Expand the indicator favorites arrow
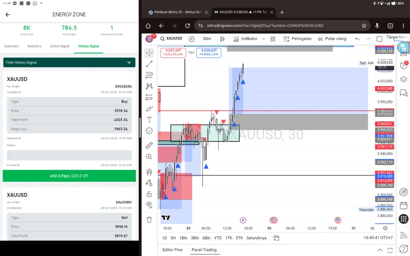410x256 pixels. [264, 39]
